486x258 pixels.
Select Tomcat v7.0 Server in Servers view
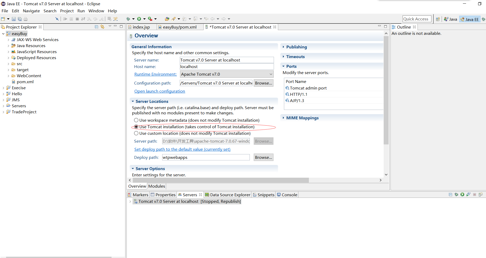click(x=187, y=201)
